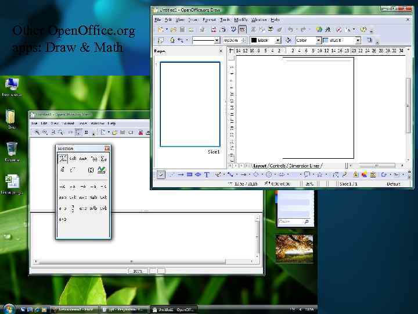Click the Math commands vertical scrollbar
This screenshot has width=418, height=314.
click(257, 237)
